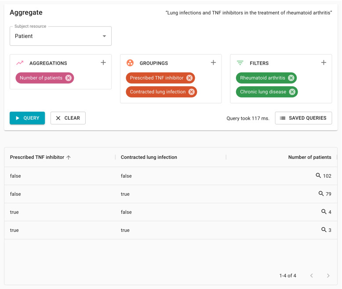Viewport: 342px width, 289px height.
Task: Remove the Prescribed TNF inhibitor grouping chip
Action: coord(189,78)
